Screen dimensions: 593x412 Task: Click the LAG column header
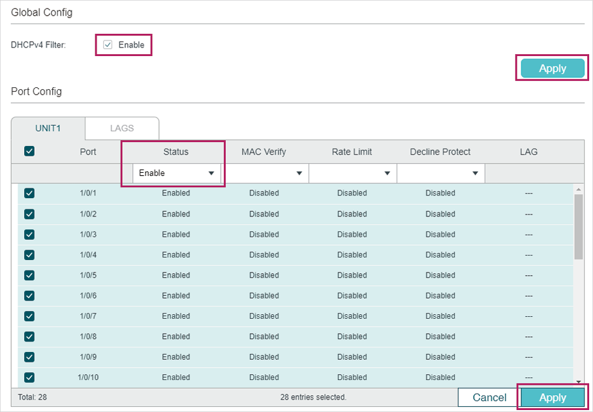tap(528, 152)
